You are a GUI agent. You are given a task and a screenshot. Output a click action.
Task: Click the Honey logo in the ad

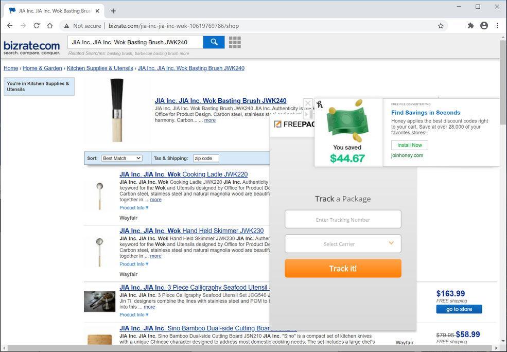click(x=320, y=104)
